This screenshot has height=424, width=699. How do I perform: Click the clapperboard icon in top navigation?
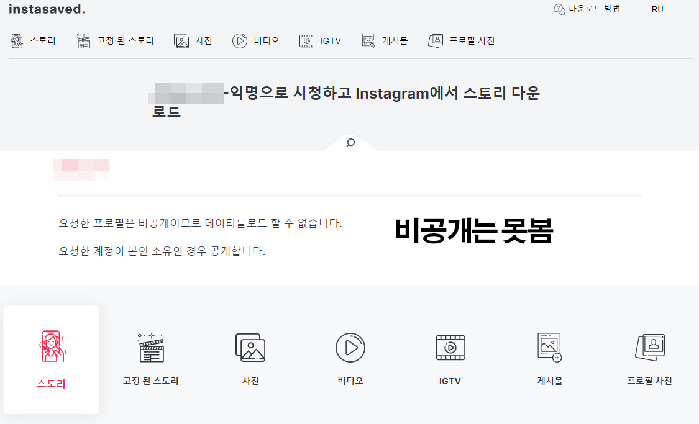(x=83, y=41)
